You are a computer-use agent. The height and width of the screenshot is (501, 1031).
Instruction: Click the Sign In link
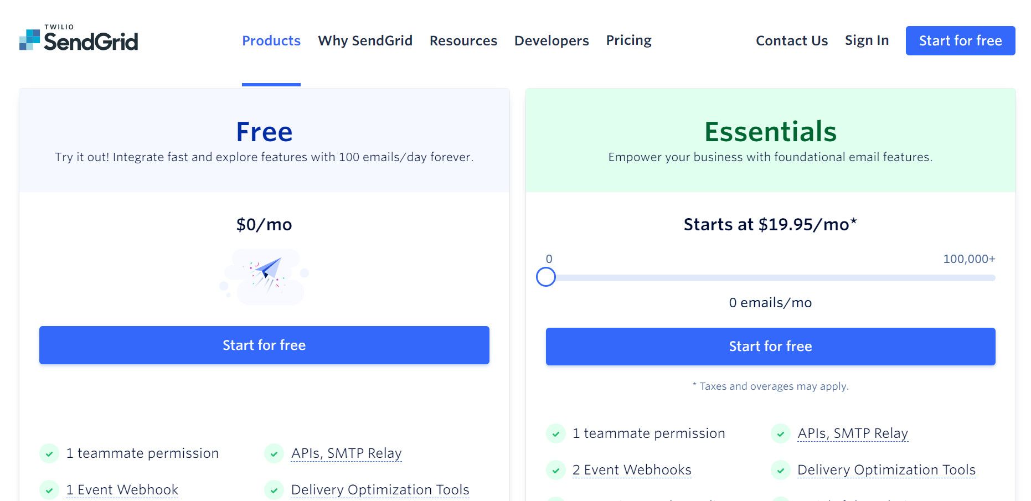point(867,40)
